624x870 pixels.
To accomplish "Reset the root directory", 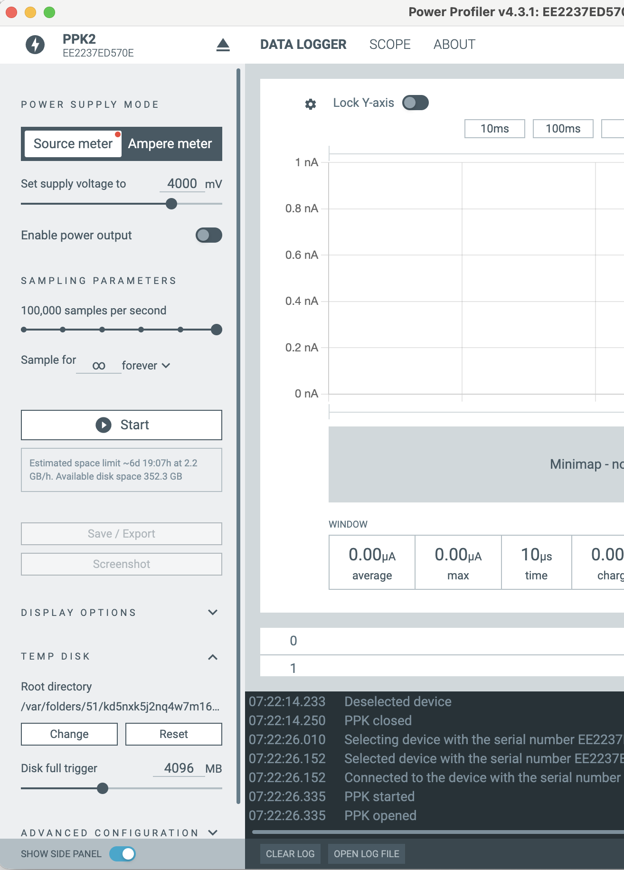I will pyautogui.click(x=174, y=734).
